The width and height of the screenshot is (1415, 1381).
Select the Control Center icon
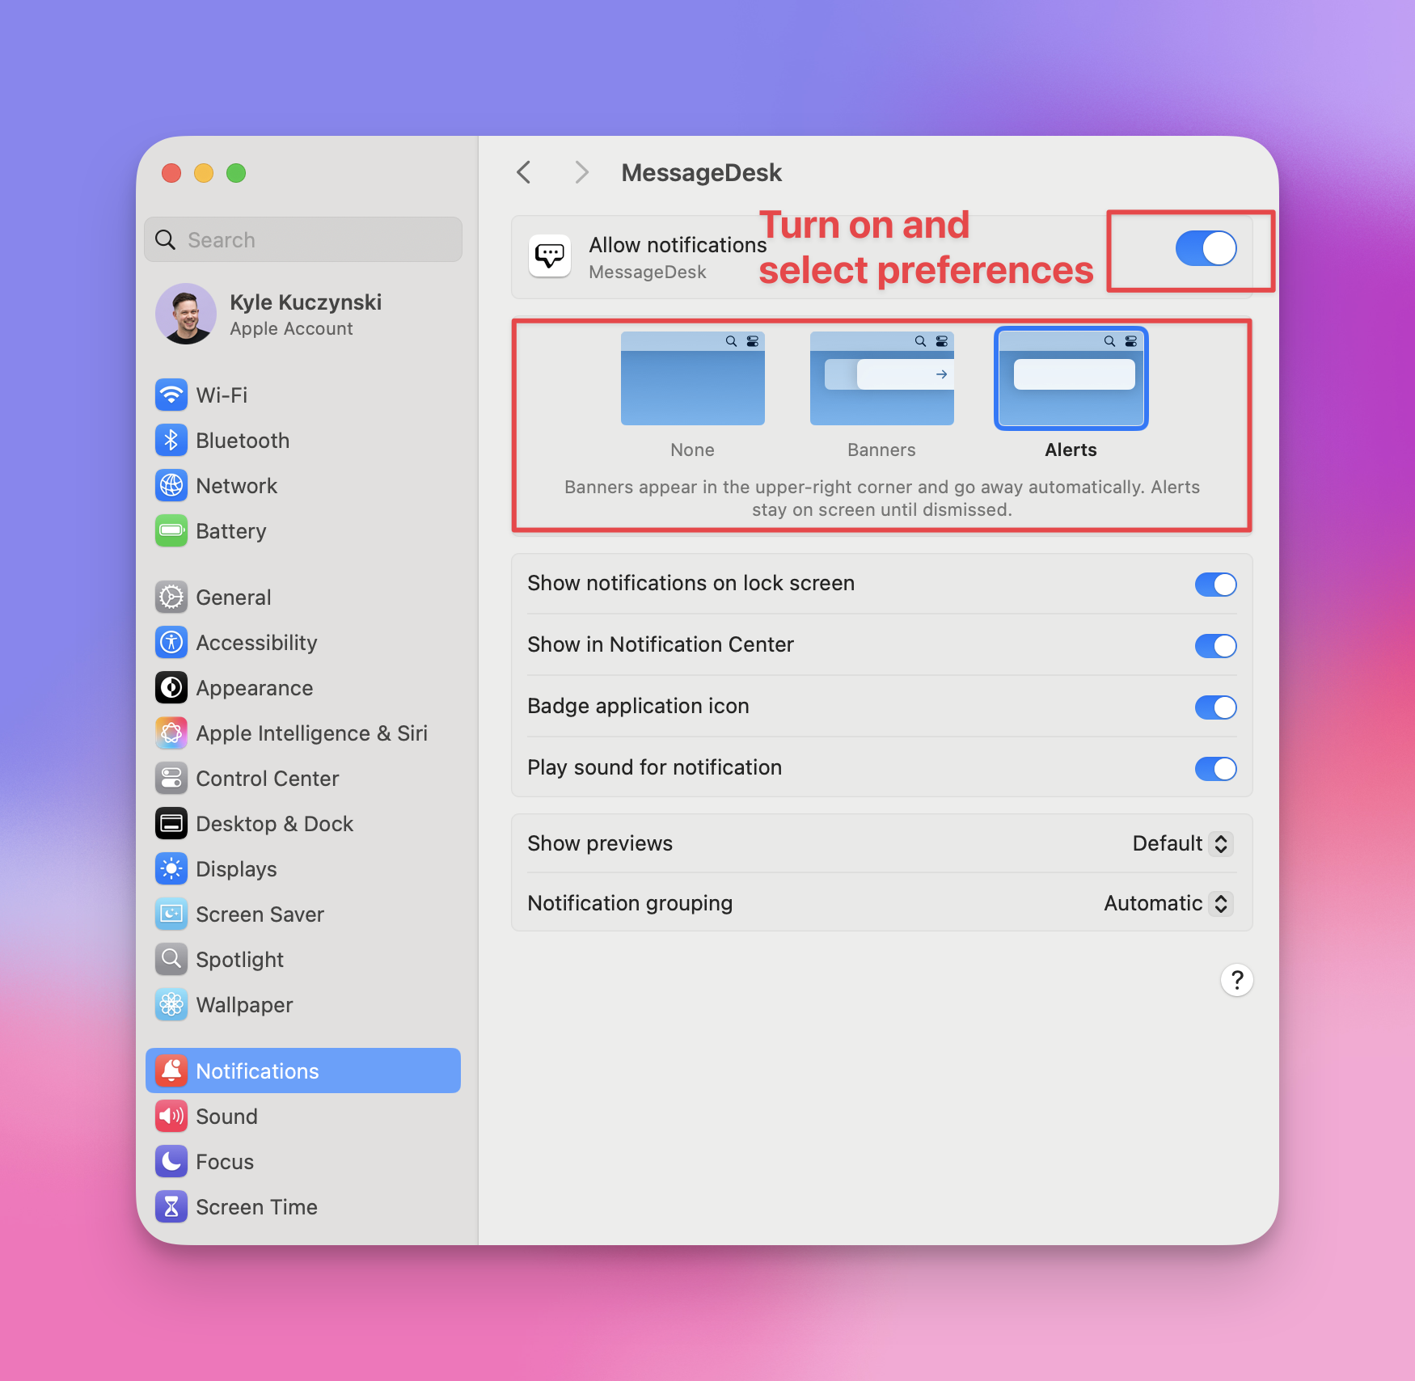[171, 778]
